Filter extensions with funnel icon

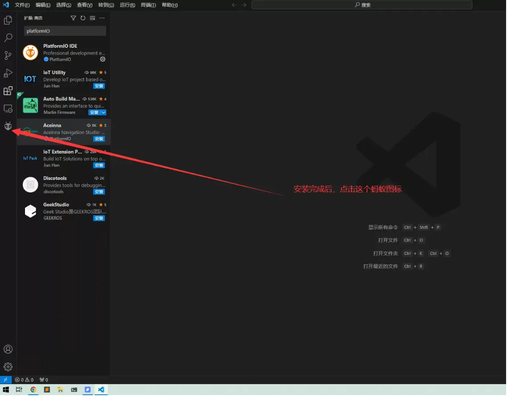tap(73, 18)
